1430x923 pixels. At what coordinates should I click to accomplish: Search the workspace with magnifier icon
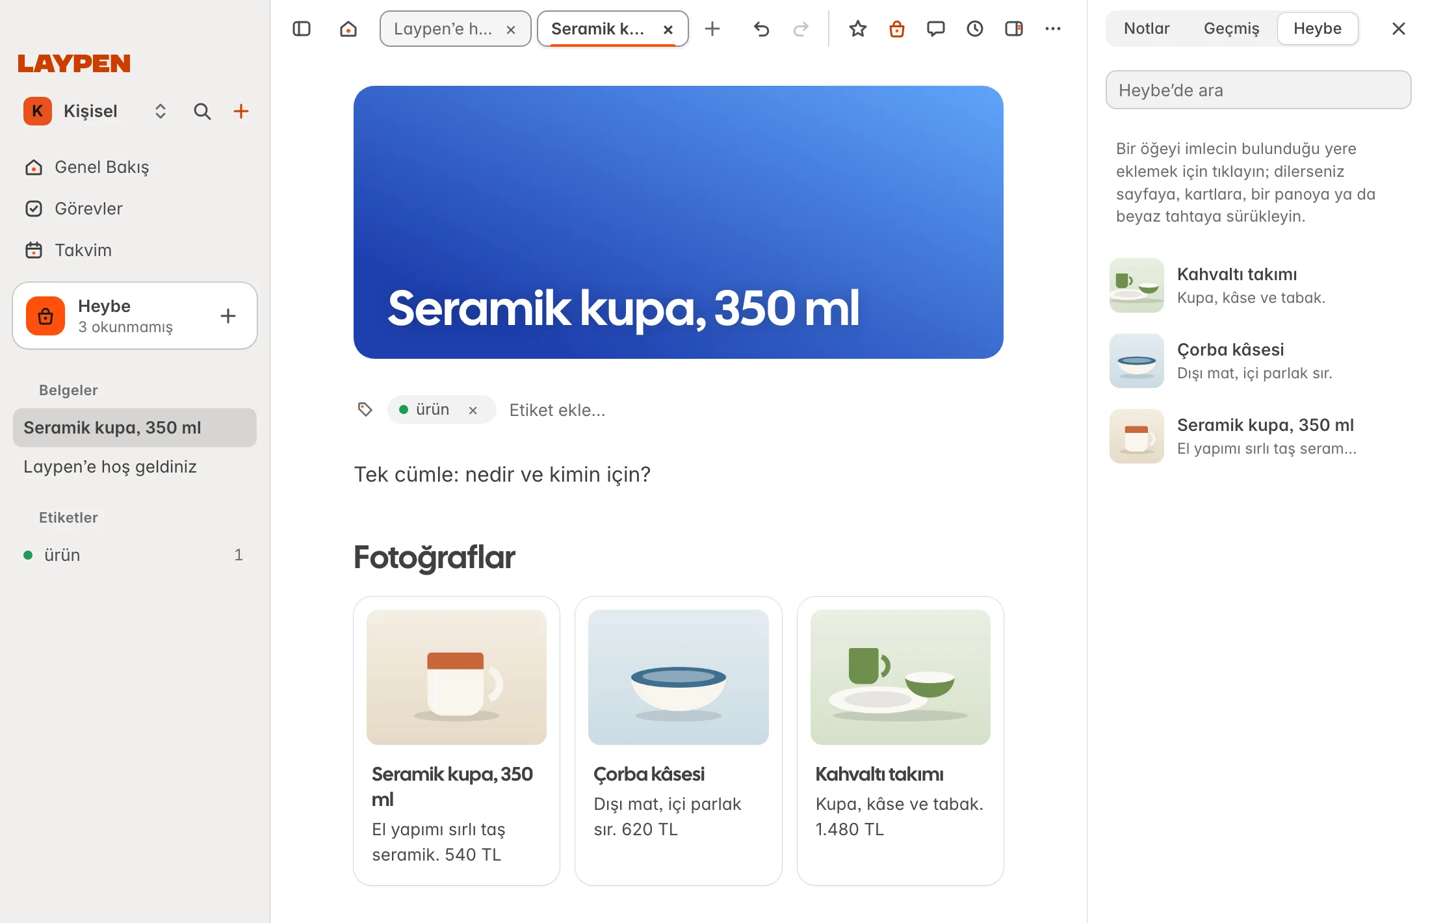pos(202,111)
